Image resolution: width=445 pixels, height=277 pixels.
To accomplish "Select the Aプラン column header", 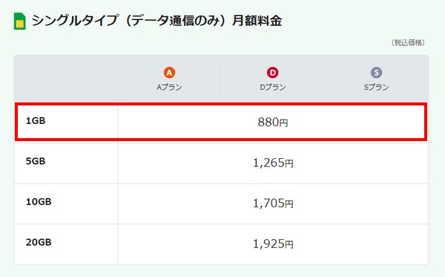I will [169, 79].
